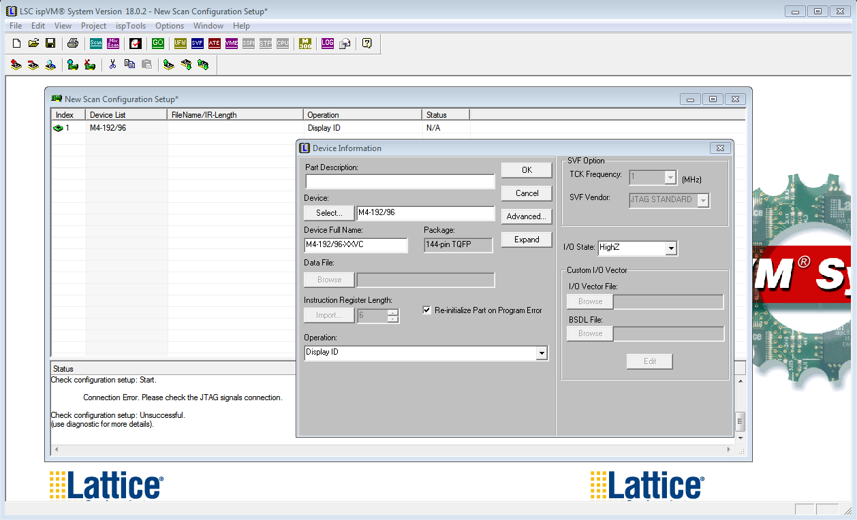Click the red checkmark toolbar icon
Screen dimensions: 857x520
[x=136, y=44]
